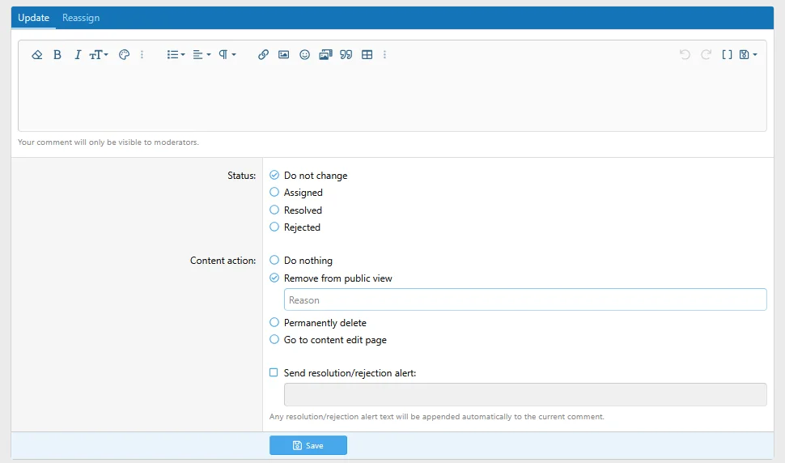Insert a link using the chain icon
The height and width of the screenshot is (463, 785).
pyautogui.click(x=263, y=55)
